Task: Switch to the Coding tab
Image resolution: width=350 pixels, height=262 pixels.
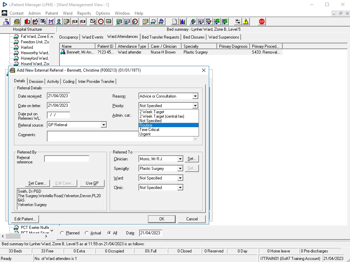Action: coord(68,82)
